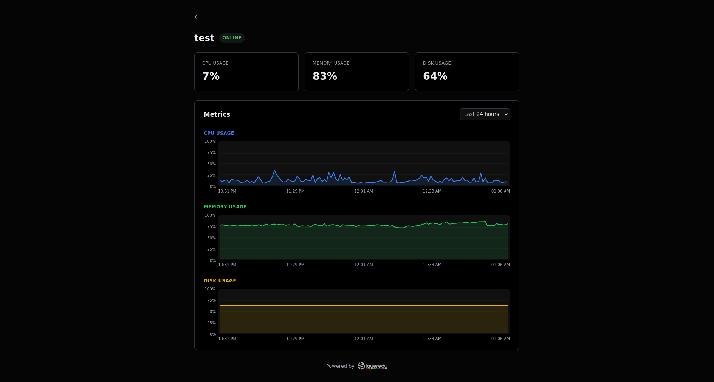
Task: Click the chevron on the time range selector
Action: point(506,114)
